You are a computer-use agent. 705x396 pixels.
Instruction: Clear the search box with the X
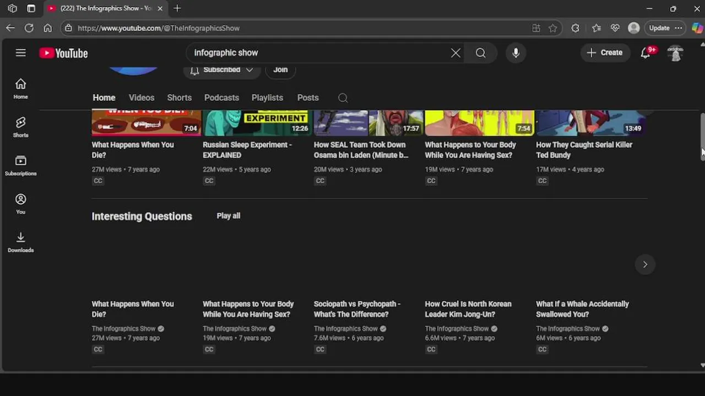pyautogui.click(x=455, y=53)
